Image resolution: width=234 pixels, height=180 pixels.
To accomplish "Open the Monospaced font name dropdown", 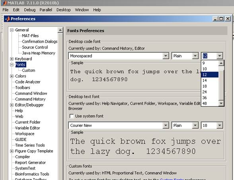I will pyautogui.click(x=166, y=56).
